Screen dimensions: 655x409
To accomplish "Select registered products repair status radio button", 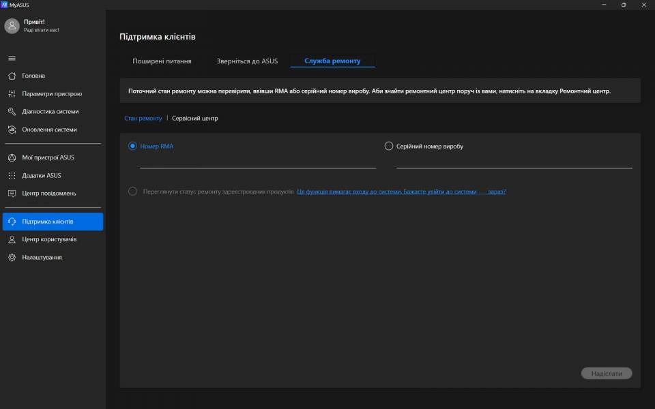I will click(x=132, y=191).
